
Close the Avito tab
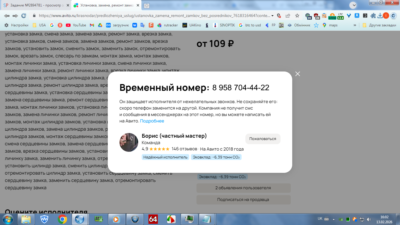click(x=139, y=5)
